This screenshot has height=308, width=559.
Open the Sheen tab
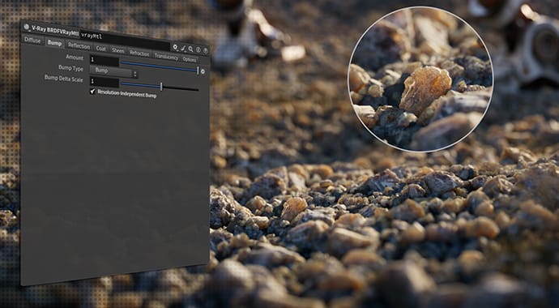[x=117, y=50]
